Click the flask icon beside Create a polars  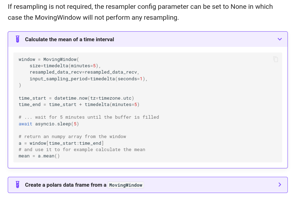pos(18,185)
